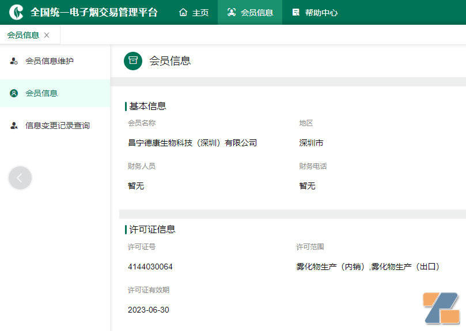Click the 暂无 value under 财务人员

pos(136,186)
